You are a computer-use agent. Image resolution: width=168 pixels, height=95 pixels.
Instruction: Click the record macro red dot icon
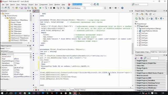coord(36,90)
